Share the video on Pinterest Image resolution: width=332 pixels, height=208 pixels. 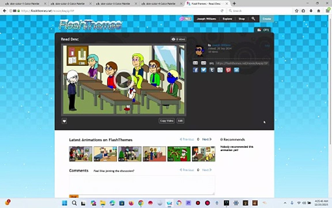coord(228,70)
